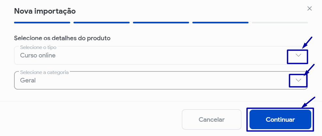
Task: Click the Nova importação heading
Action: point(45,11)
